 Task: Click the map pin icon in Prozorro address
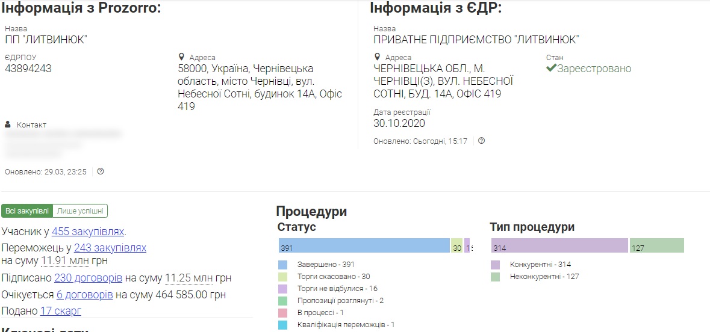click(x=182, y=57)
